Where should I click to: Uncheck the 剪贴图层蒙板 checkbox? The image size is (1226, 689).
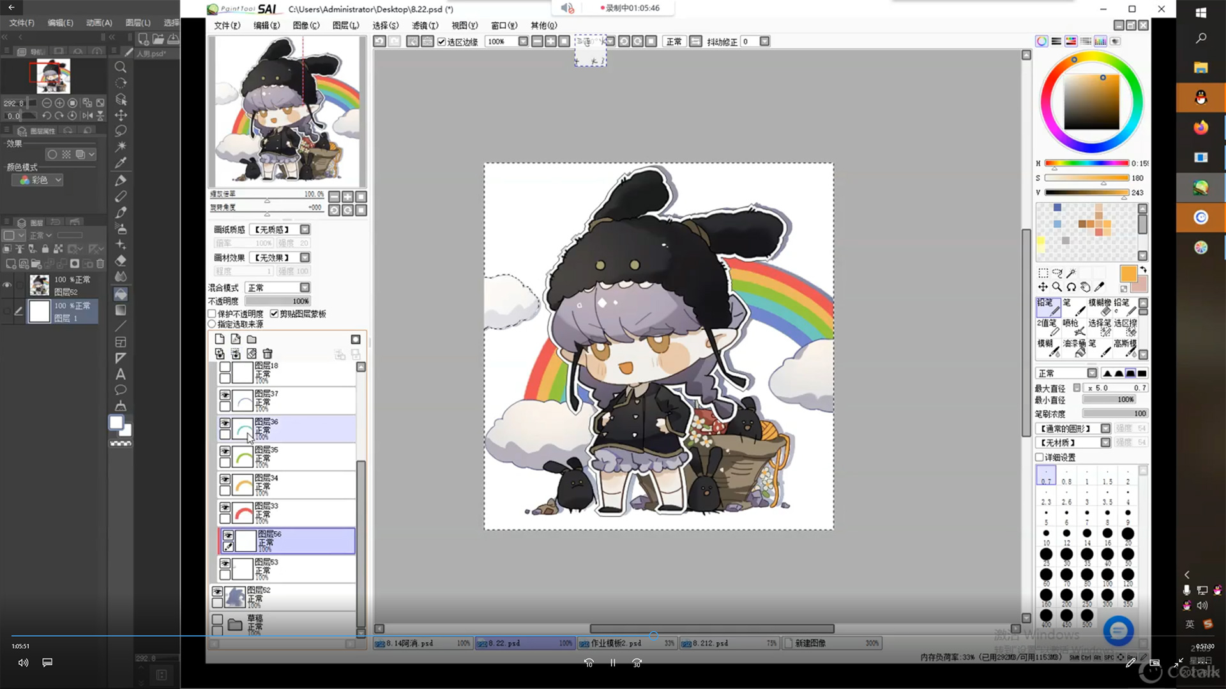[x=274, y=314]
